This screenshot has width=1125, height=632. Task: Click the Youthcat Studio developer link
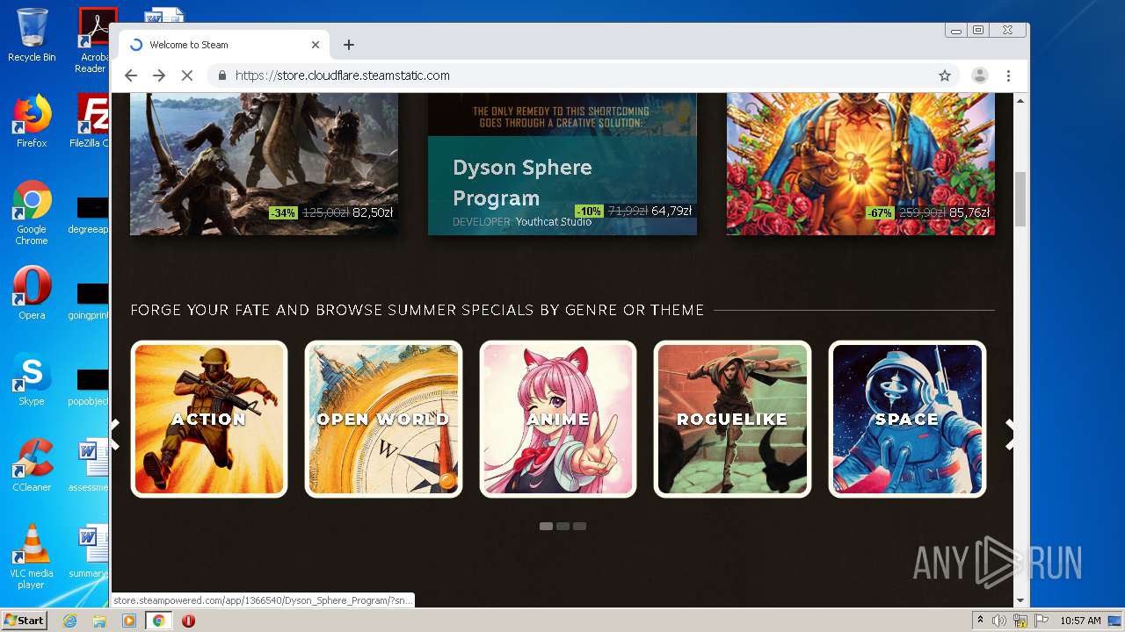554,222
